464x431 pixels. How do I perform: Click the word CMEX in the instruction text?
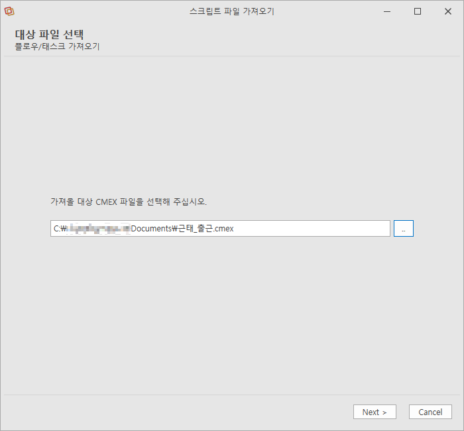click(106, 202)
